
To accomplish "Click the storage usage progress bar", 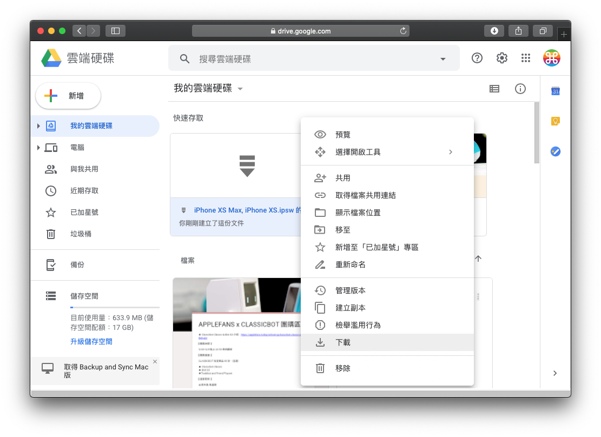I will click(x=115, y=307).
